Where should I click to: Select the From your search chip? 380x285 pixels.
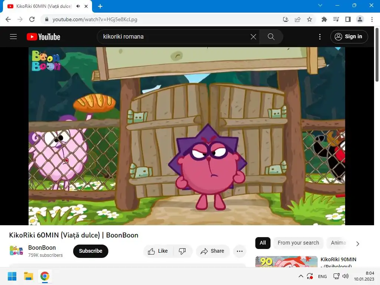[298, 243]
